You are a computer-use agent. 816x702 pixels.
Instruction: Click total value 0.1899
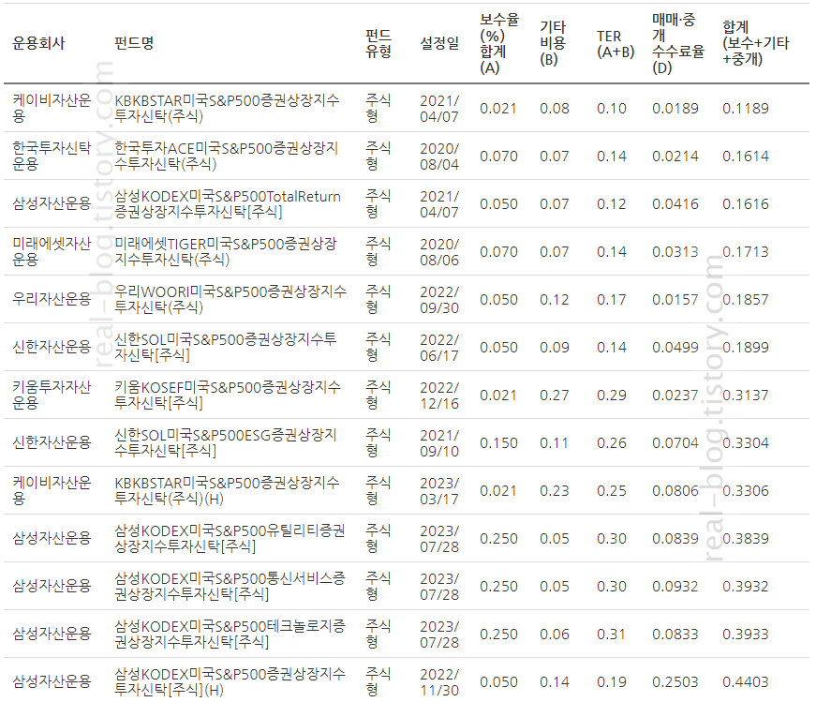[x=745, y=348]
